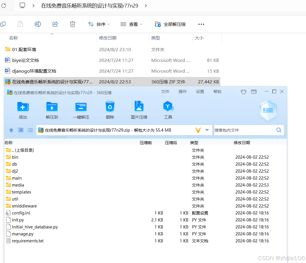Image resolution: width=306 pixels, height=263 pixels.
Task: Click the share icon in Explorer toolbar
Action: click(55, 24)
